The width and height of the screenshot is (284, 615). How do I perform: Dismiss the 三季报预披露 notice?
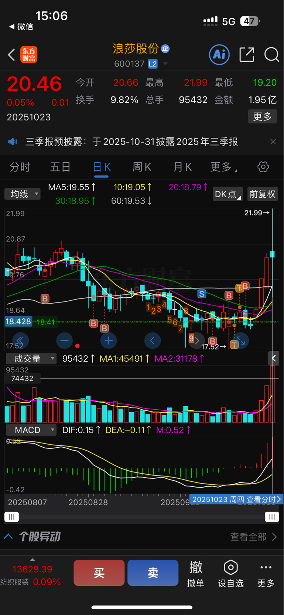coord(273,142)
